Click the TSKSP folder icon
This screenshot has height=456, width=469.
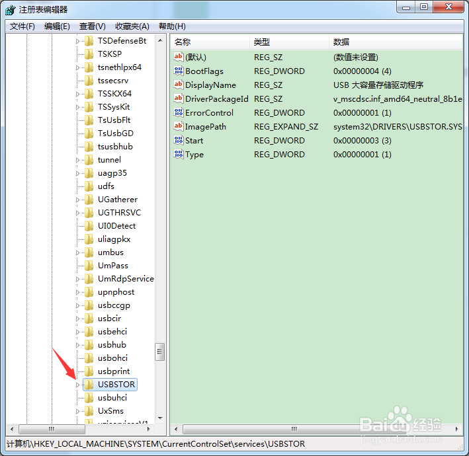(x=89, y=54)
